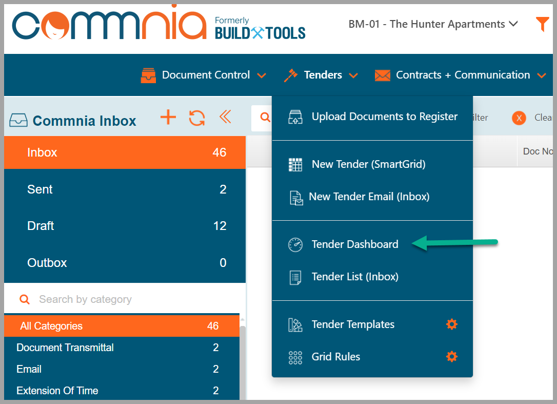Viewport: 557px width, 404px height.
Task: Select Extension Of Time category
Action: (x=122, y=391)
